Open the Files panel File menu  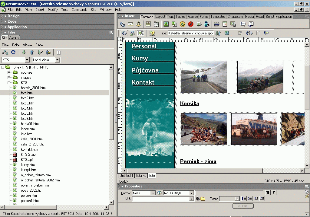click(5, 45)
